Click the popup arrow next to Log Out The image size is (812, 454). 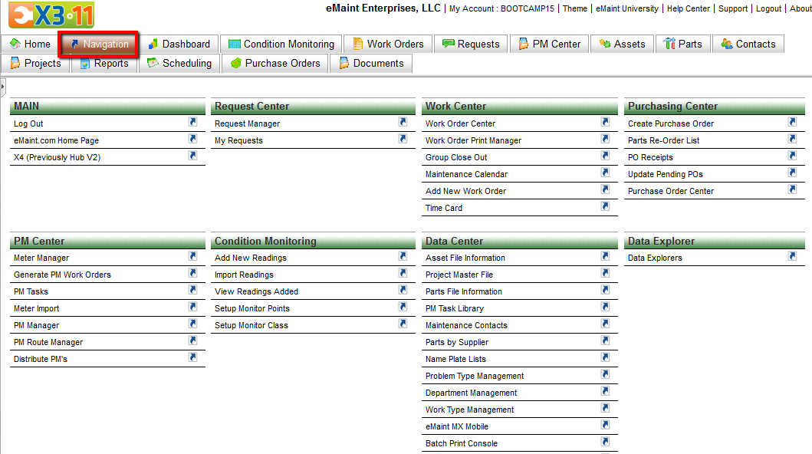[x=192, y=122]
